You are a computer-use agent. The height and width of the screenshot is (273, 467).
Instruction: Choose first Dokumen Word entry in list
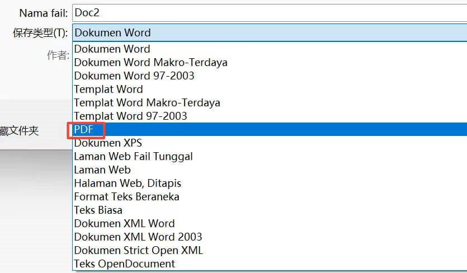pyautogui.click(x=112, y=49)
